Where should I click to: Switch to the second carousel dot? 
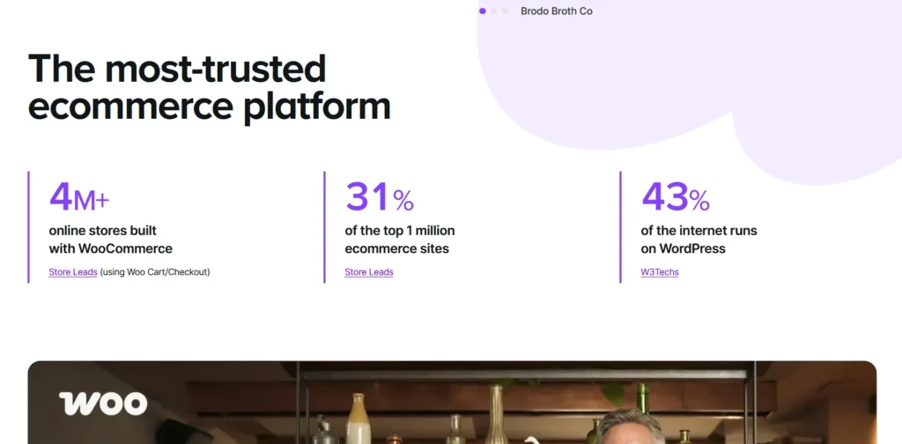point(494,11)
